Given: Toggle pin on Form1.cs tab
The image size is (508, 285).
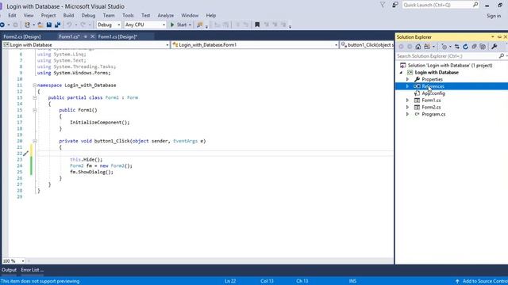Looking at the screenshot, I should pos(86,36).
